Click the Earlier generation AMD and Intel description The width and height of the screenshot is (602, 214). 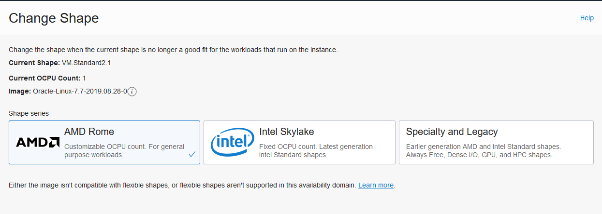tap(484, 151)
